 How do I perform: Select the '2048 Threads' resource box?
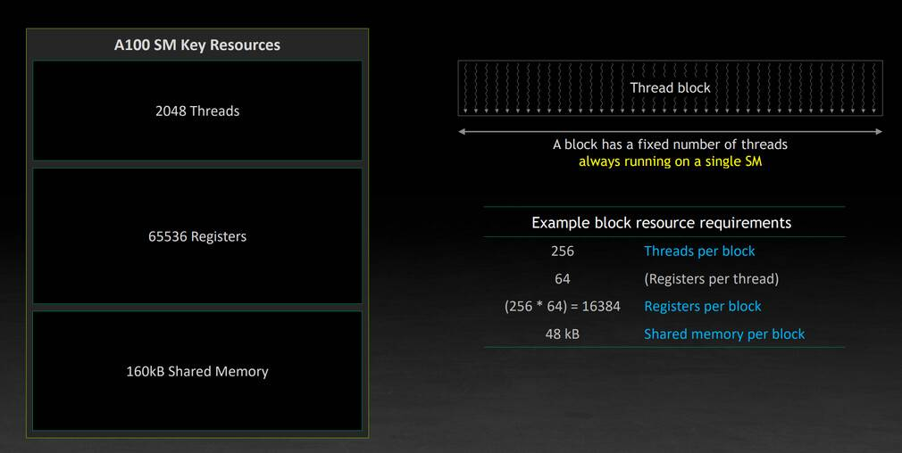197,111
